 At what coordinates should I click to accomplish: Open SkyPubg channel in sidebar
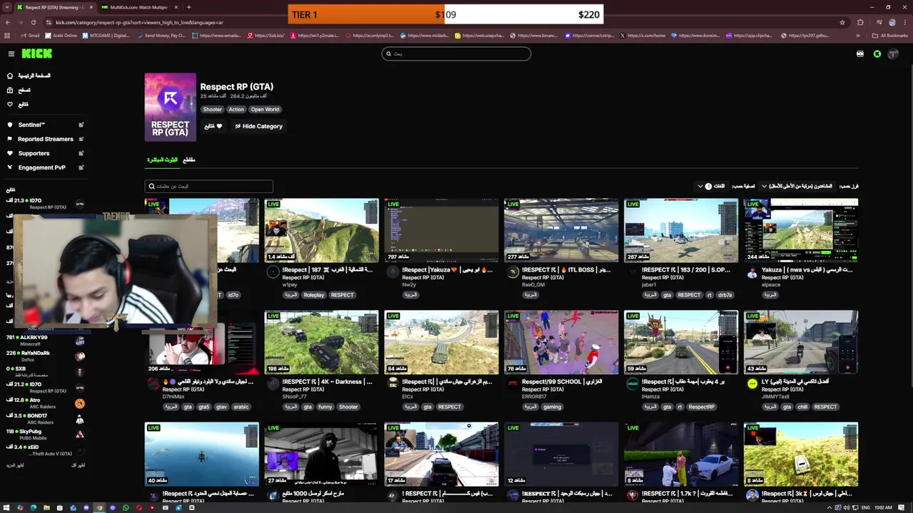point(44,434)
